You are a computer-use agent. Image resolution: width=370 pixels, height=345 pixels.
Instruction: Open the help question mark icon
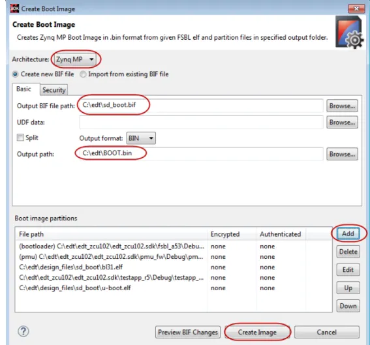(x=23, y=331)
